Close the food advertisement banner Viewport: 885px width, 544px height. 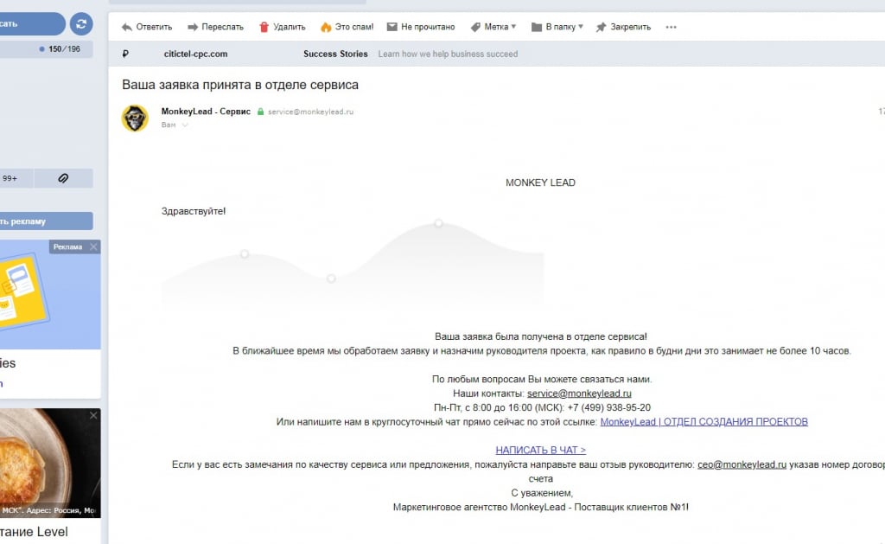[93, 415]
